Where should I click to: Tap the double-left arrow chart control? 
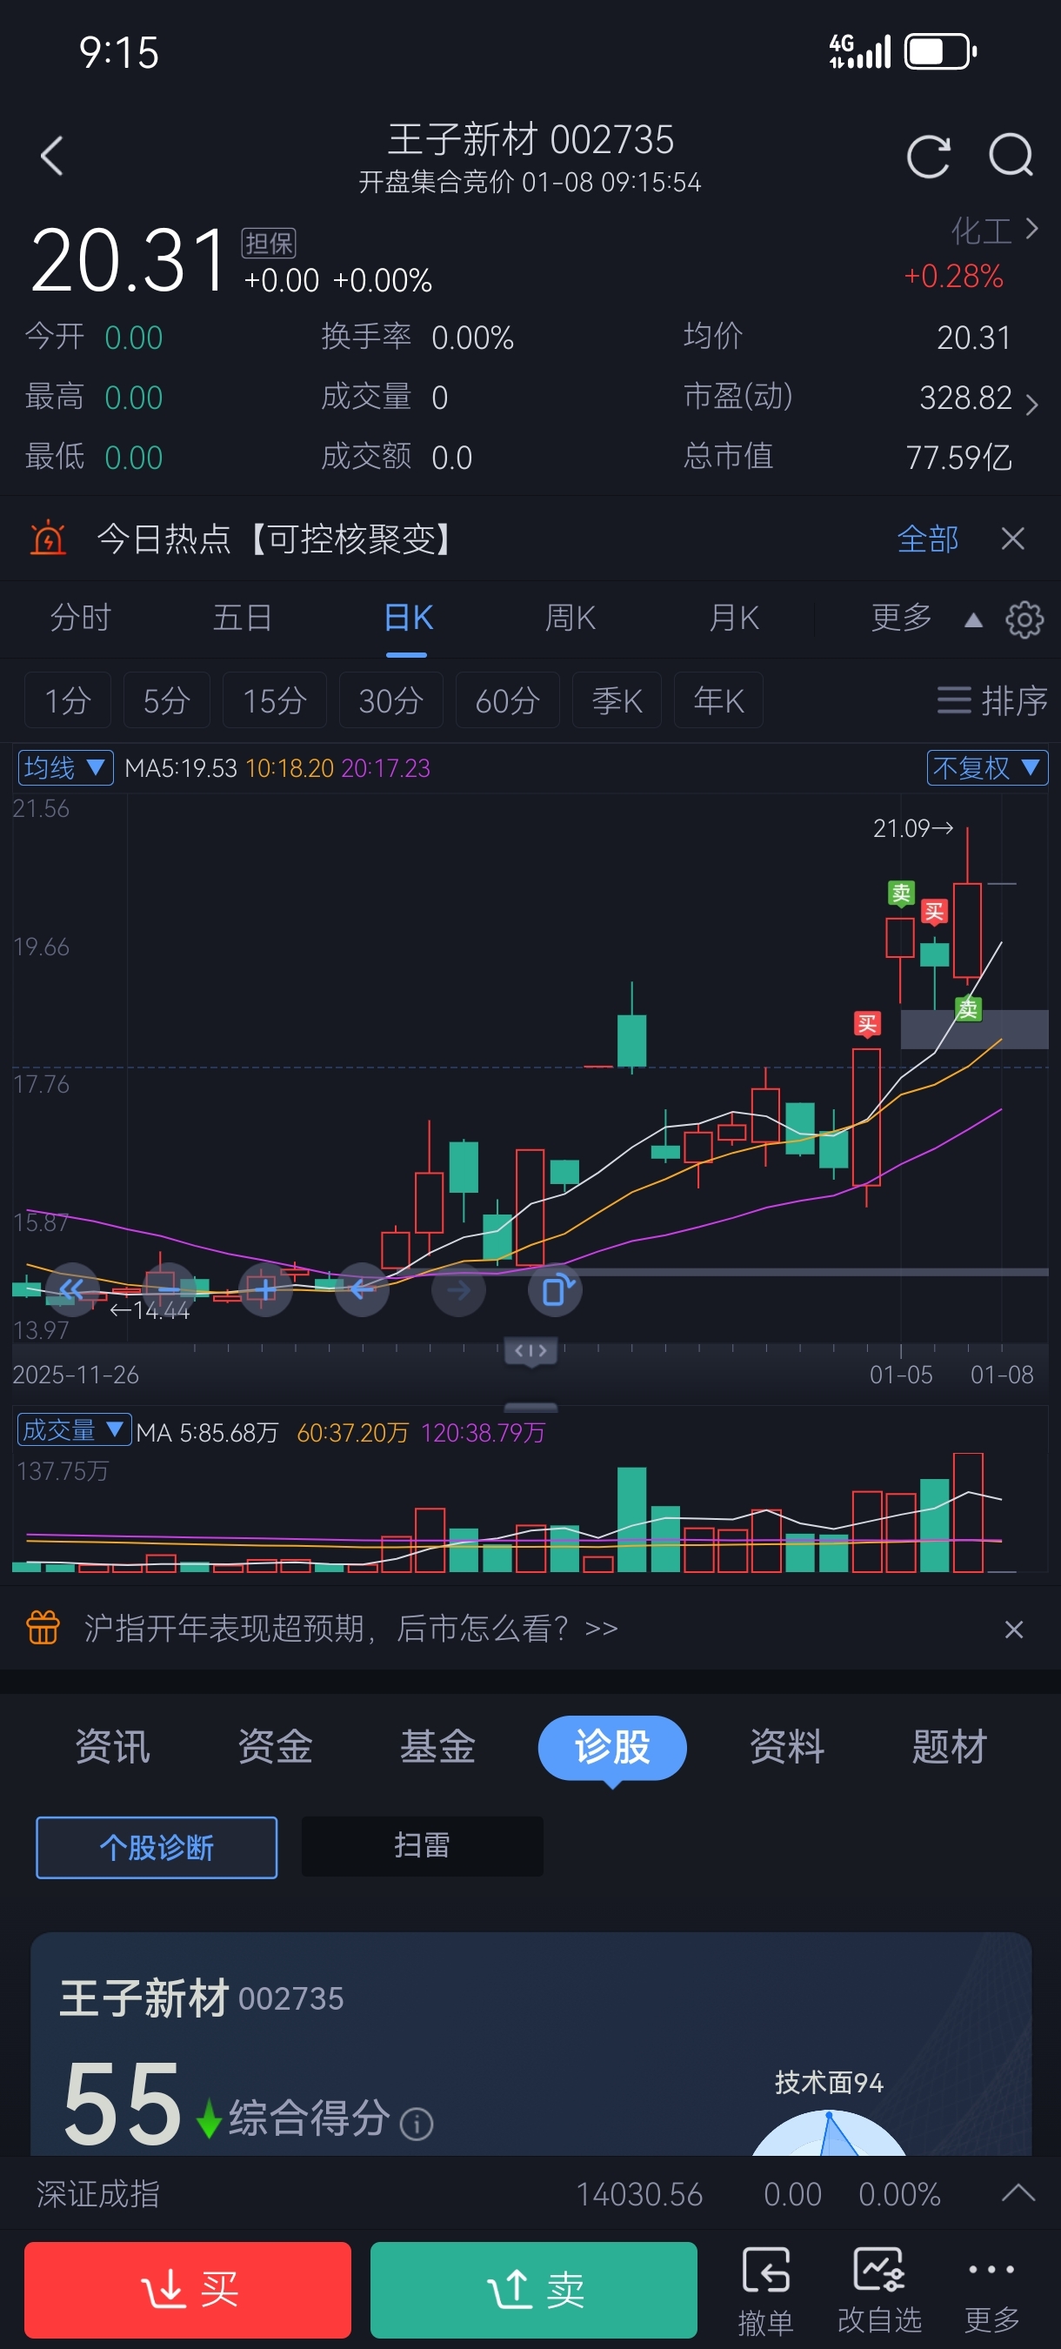click(x=72, y=1289)
